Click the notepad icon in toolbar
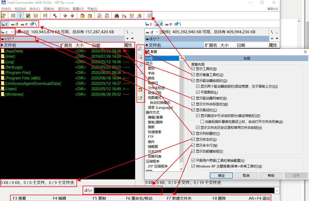 (149, 16)
